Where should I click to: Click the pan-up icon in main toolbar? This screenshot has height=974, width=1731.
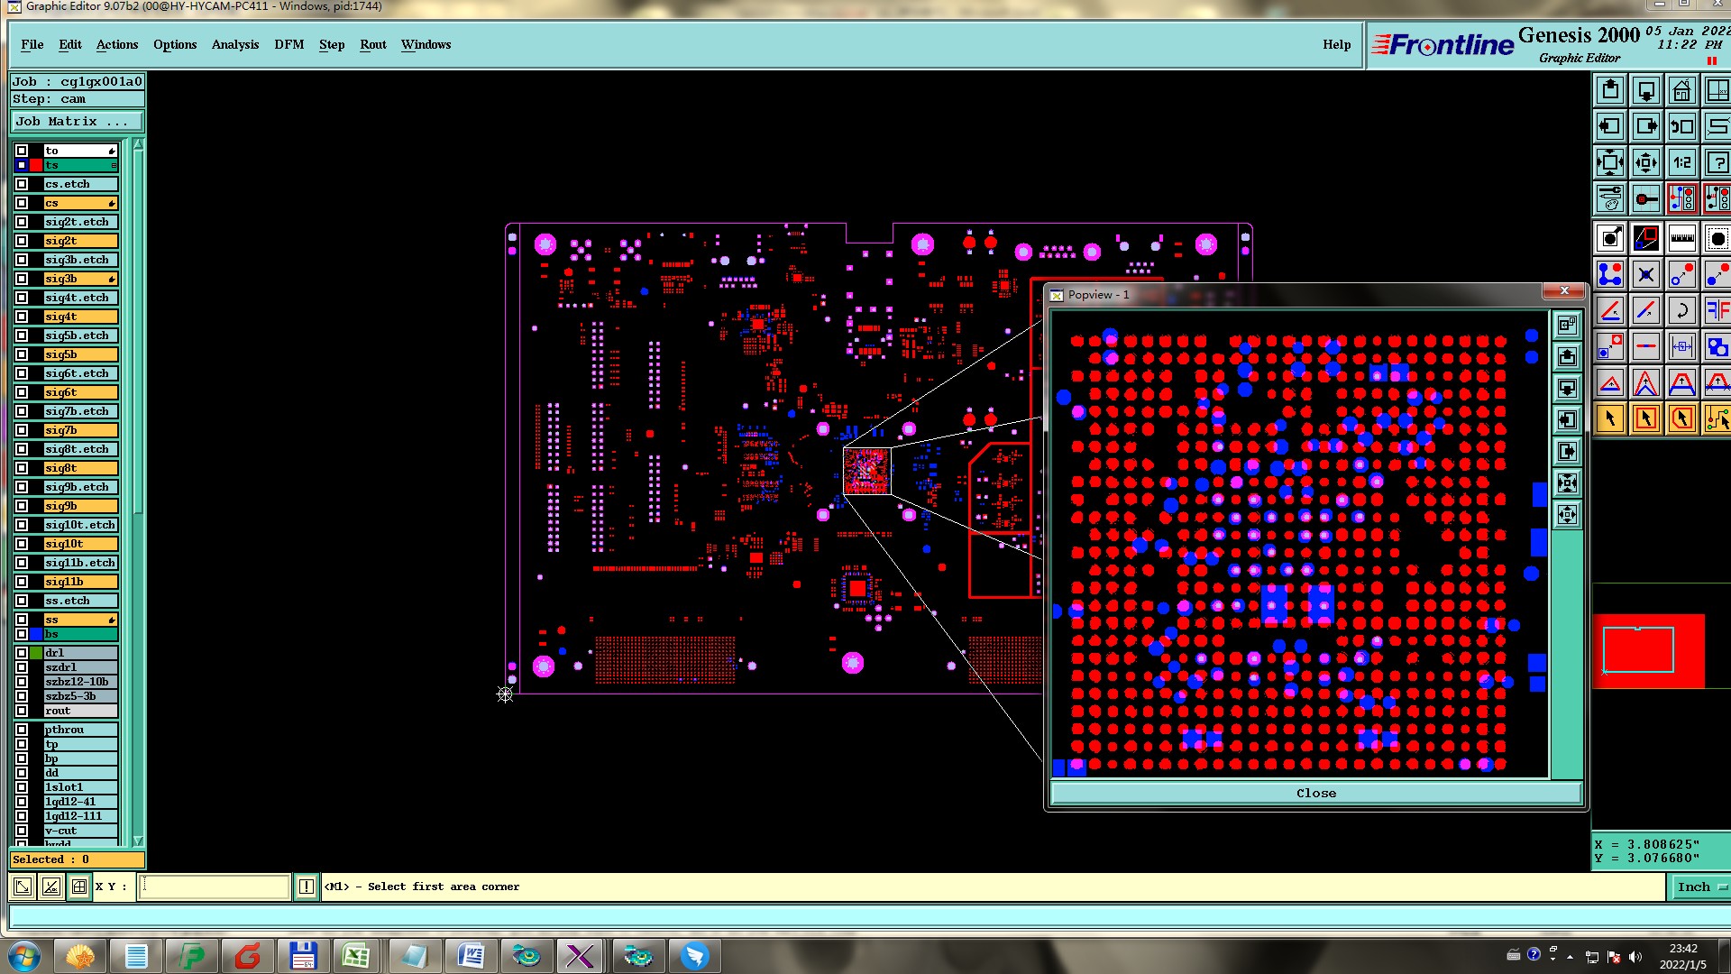[x=1611, y=91]
